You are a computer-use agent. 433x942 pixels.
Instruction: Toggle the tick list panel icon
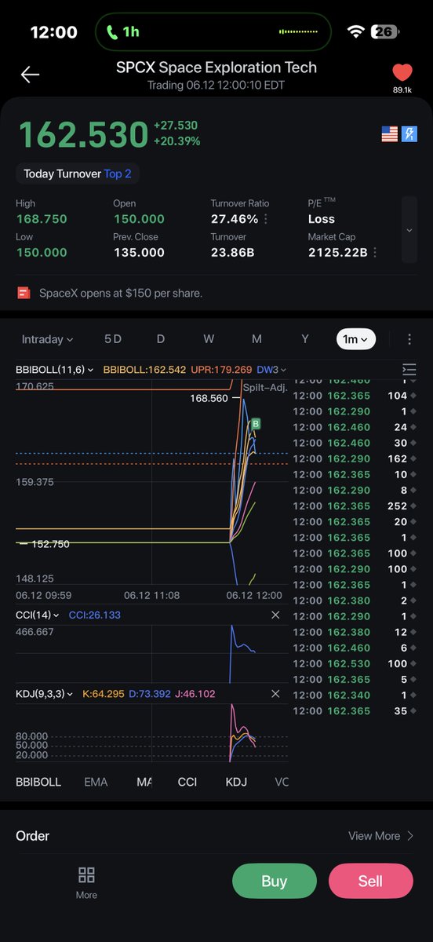tap(409, 369)
